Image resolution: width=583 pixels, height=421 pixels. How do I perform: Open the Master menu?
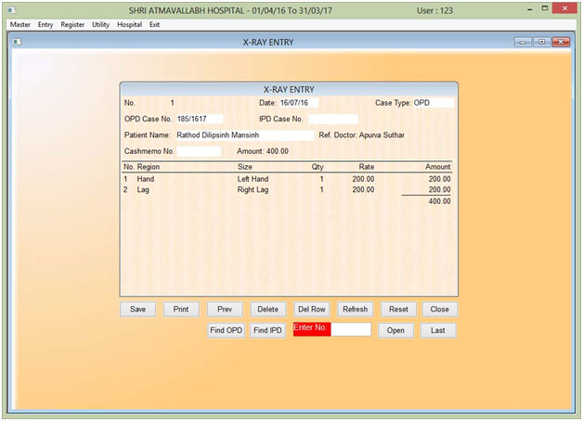tap(20, 24)
